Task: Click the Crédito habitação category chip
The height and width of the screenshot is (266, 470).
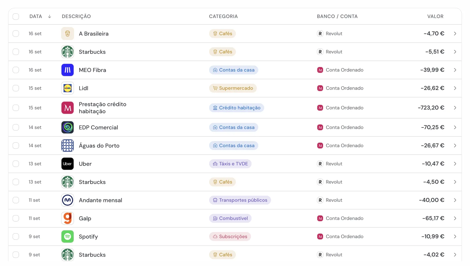Action: [237, 108]
